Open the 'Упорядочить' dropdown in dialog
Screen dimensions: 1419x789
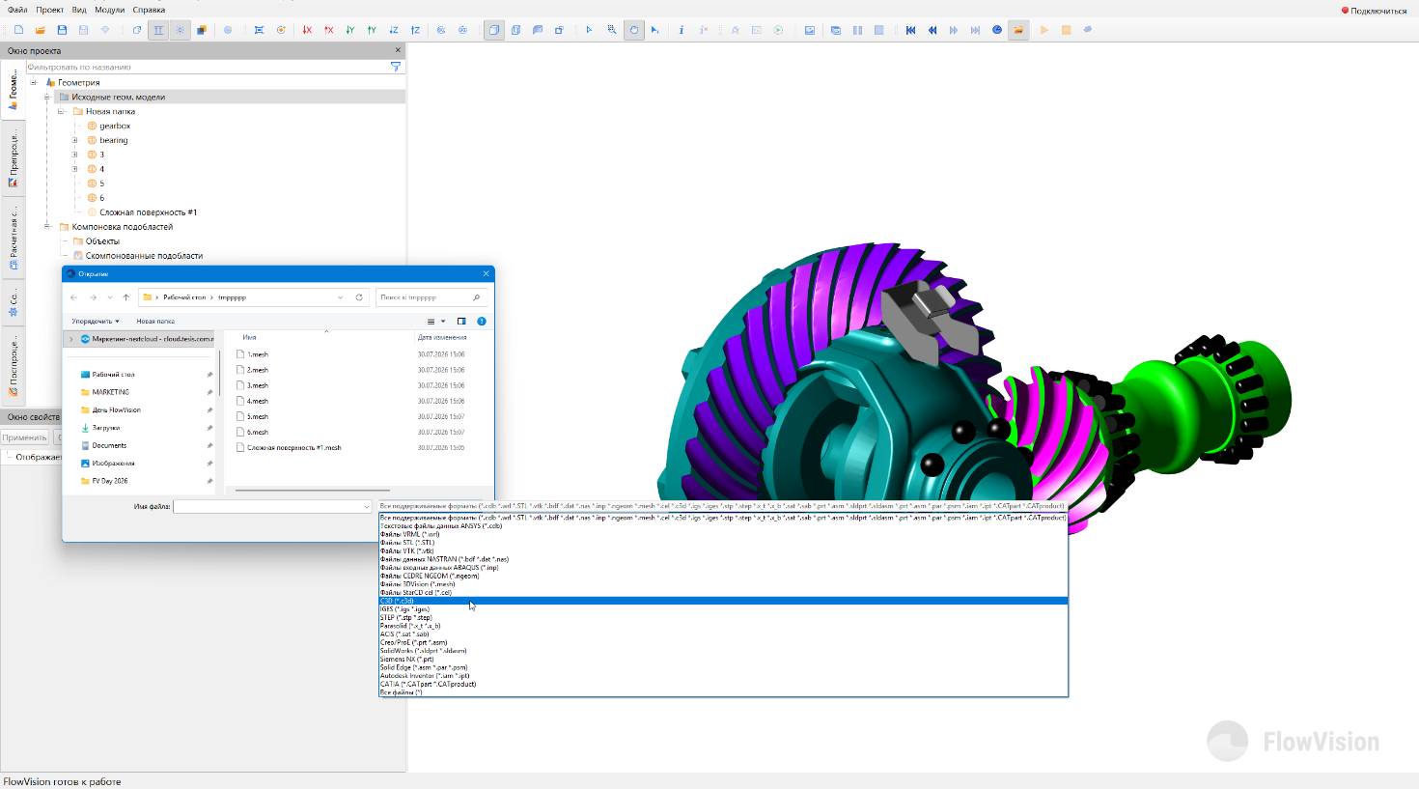tap(96, 322)
